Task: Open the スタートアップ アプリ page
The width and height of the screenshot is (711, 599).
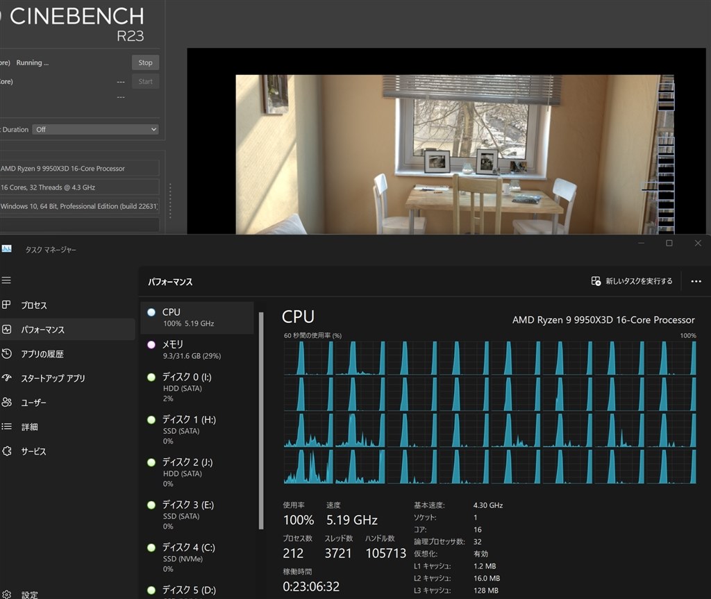Action: click(x=53, y=378)
